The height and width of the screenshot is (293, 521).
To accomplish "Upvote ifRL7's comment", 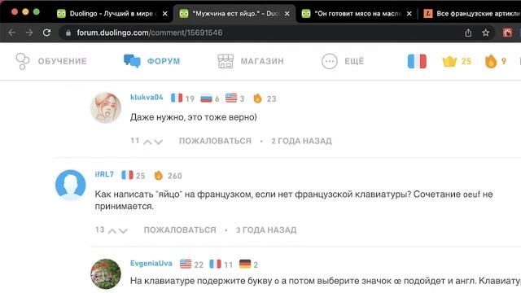I will [x=112, y=231].
